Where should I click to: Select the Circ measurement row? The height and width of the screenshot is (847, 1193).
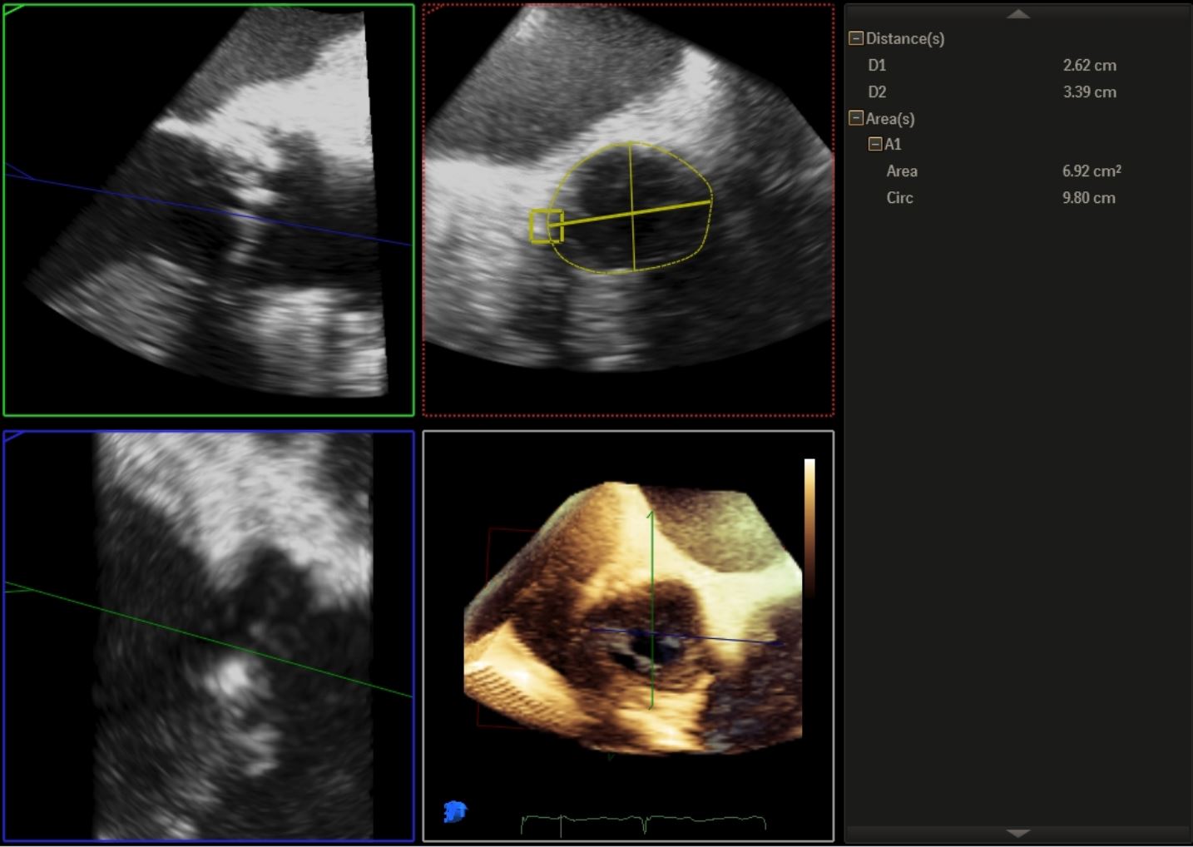pyautogui.click(x=899, y=197)
